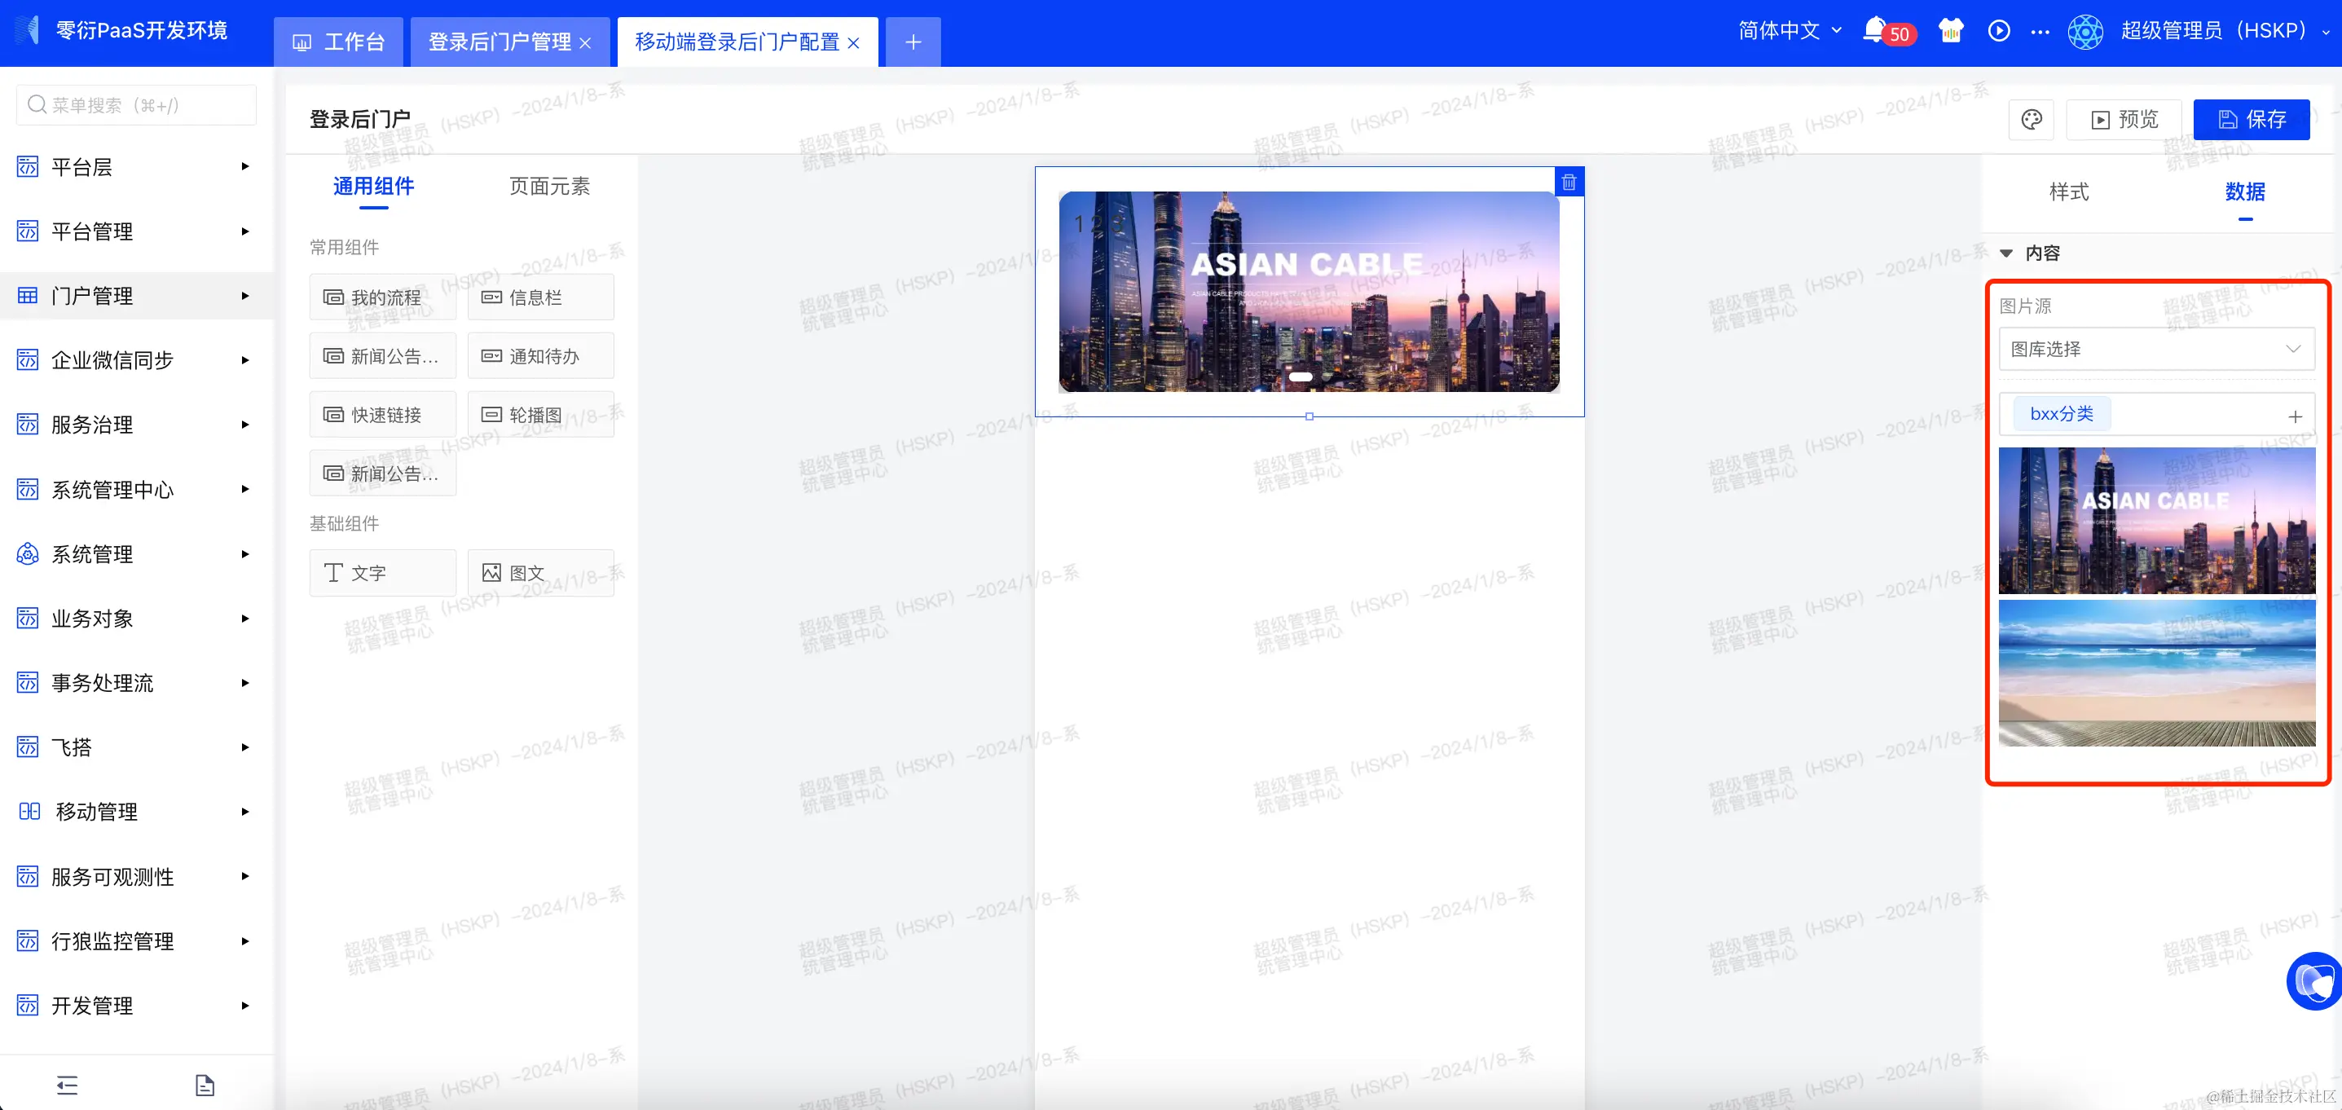This screenshot has width=2342, height=1110.
Task: Add a category with the plus icon
Action: 2295,416
